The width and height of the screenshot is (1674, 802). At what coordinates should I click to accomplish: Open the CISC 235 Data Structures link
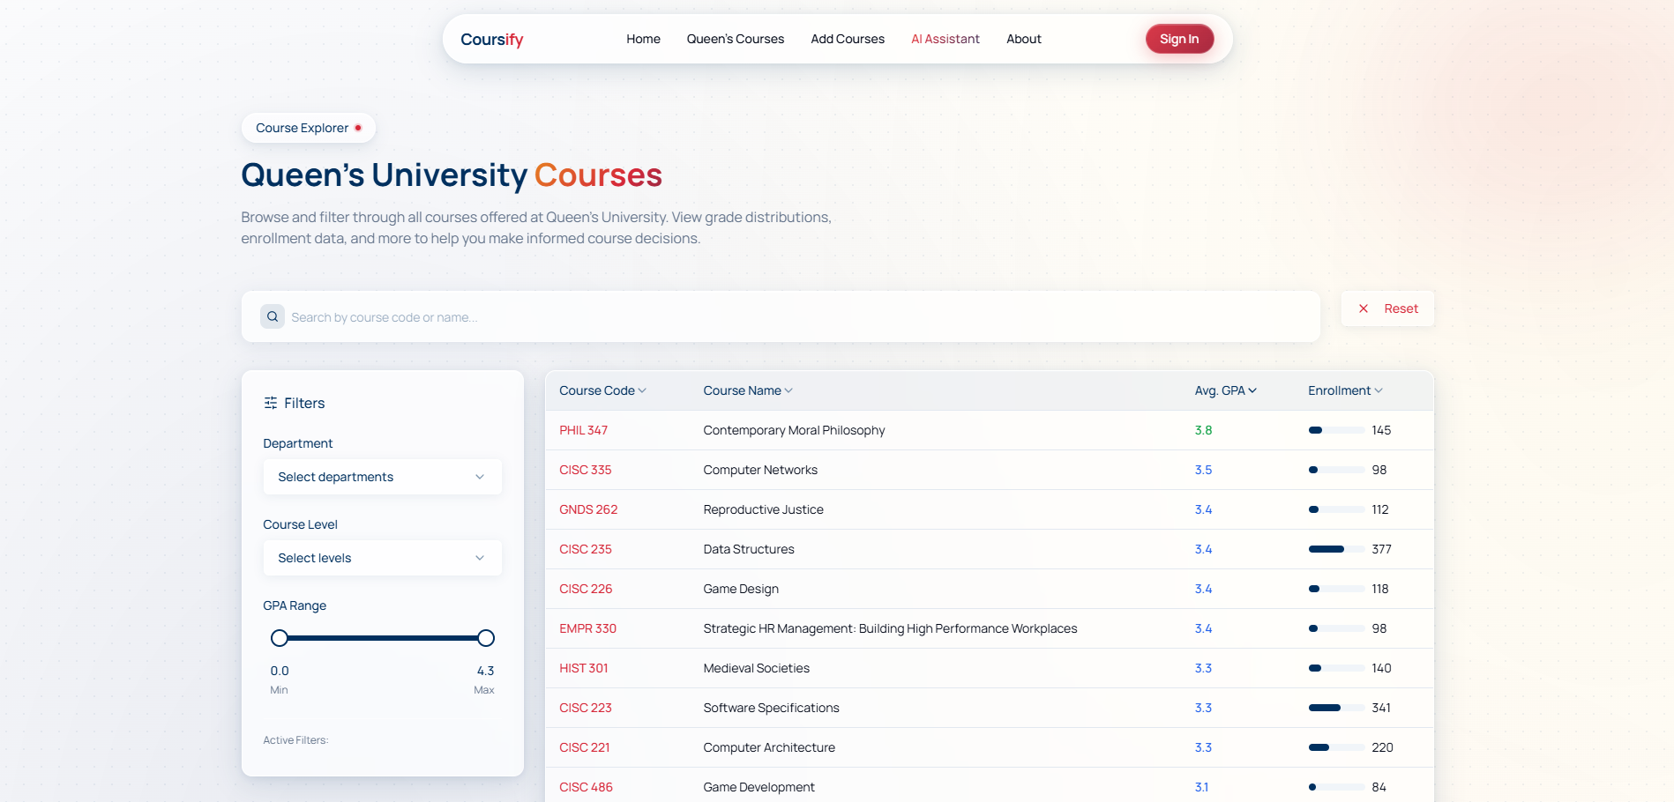[x=585, y=549]
